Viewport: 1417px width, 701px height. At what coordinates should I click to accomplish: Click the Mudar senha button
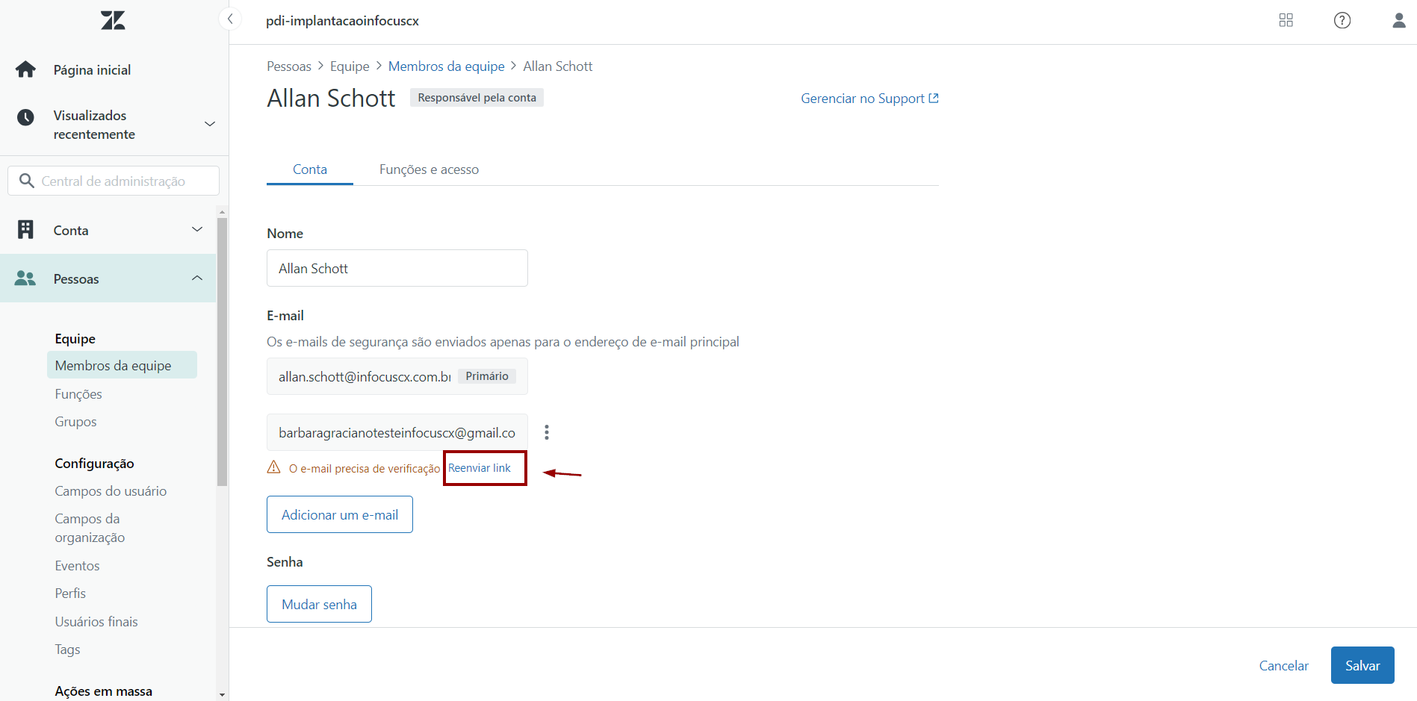point(319,604)
